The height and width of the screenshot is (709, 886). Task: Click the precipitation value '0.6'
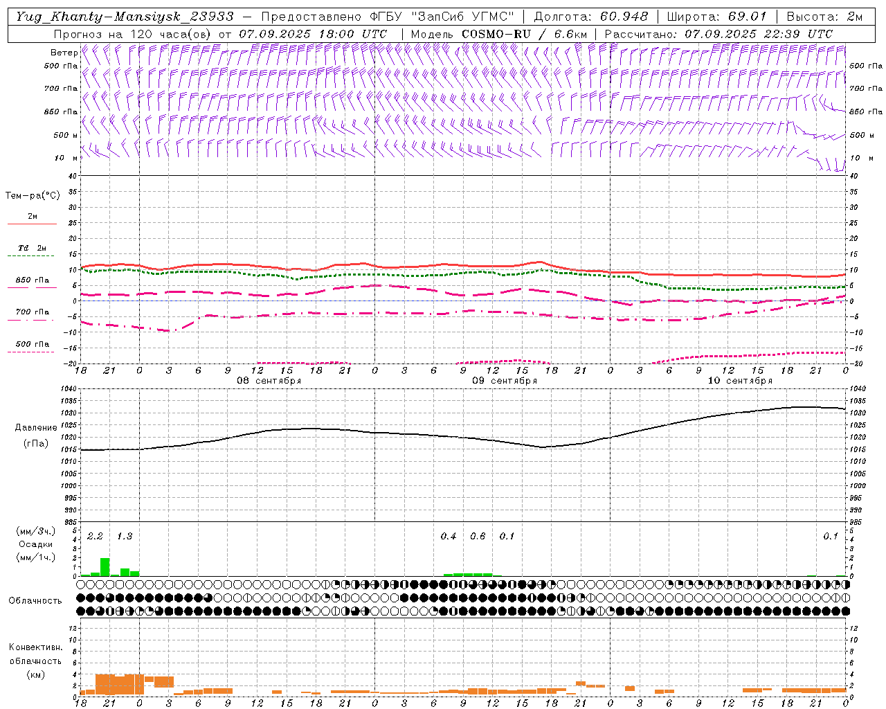click(478, 537)
